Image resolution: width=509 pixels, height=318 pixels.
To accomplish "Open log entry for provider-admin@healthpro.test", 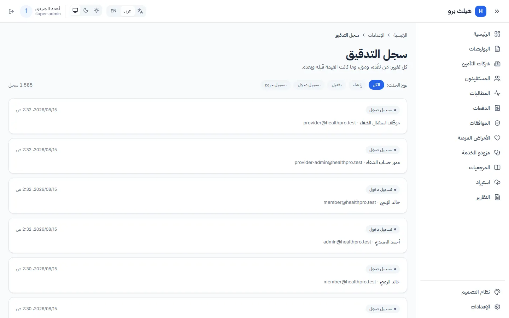I will [208, 156].
